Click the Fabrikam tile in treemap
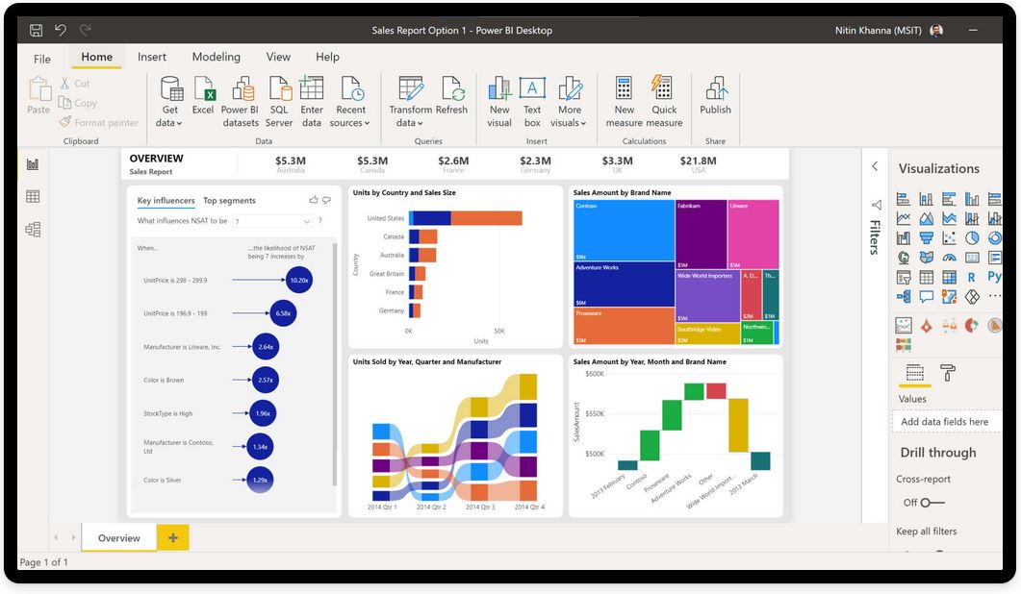Viewport: 1021px width, 594px height. point(702,235)
